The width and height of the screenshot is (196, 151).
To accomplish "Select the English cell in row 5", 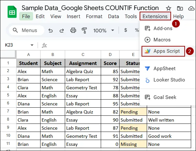I will pyautogui.click(x=52, y=96).
